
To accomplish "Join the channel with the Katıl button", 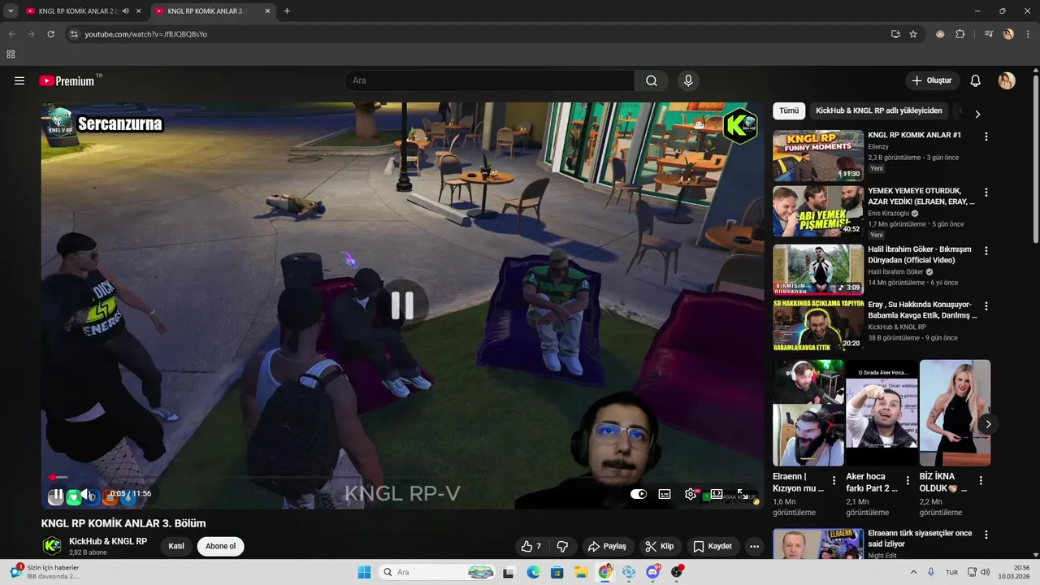I will 176,546.
